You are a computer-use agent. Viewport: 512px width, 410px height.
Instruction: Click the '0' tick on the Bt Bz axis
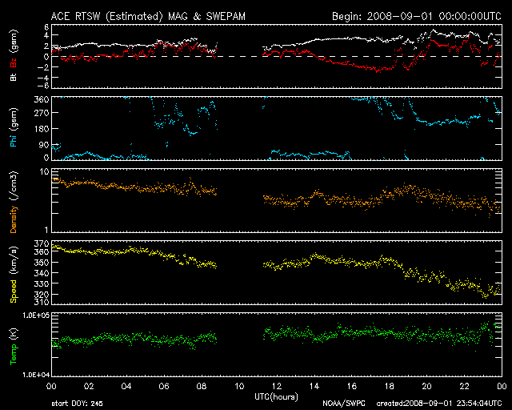46,57
